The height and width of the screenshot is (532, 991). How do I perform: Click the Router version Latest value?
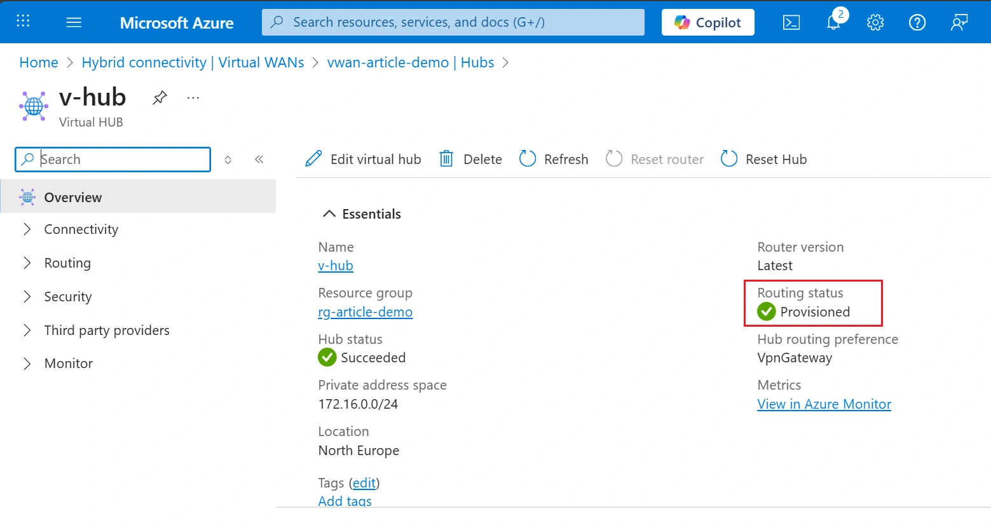(775, 266)
